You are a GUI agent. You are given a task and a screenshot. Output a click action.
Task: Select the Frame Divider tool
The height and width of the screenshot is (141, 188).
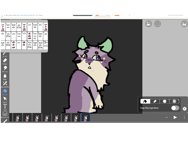coord(5,115)
